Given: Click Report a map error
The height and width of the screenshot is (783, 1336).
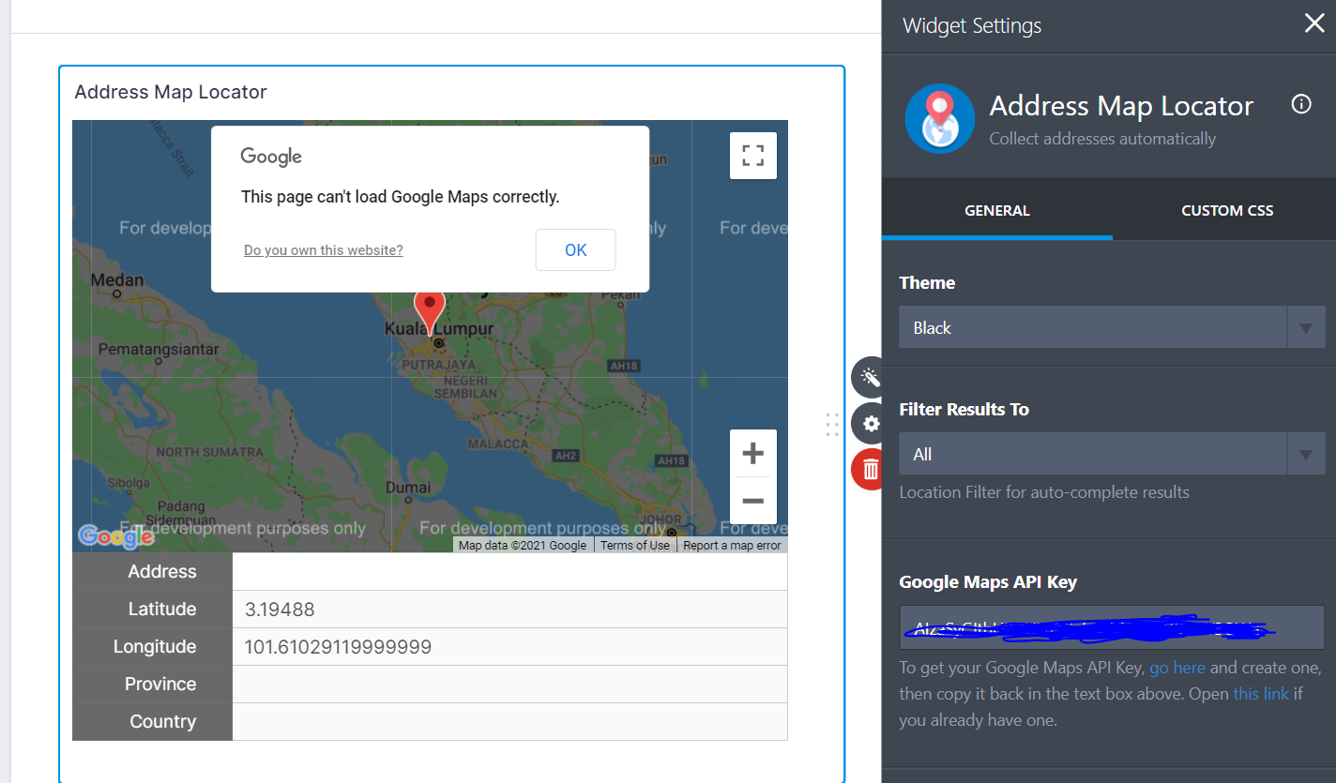Looking at the screenshot, I should (x=732, y=544).
